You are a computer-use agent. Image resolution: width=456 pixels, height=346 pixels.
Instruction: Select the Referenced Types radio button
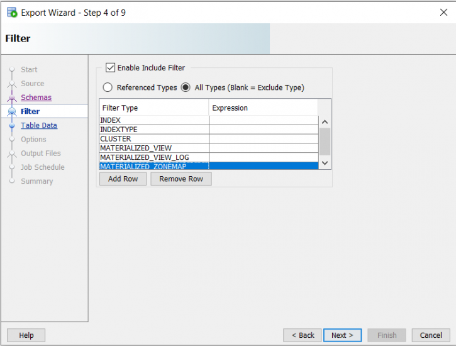click(108, 87)
